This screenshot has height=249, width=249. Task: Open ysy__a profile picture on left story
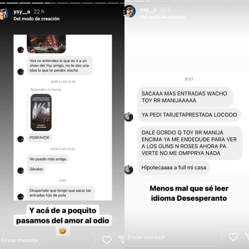[x=4, y=14]
